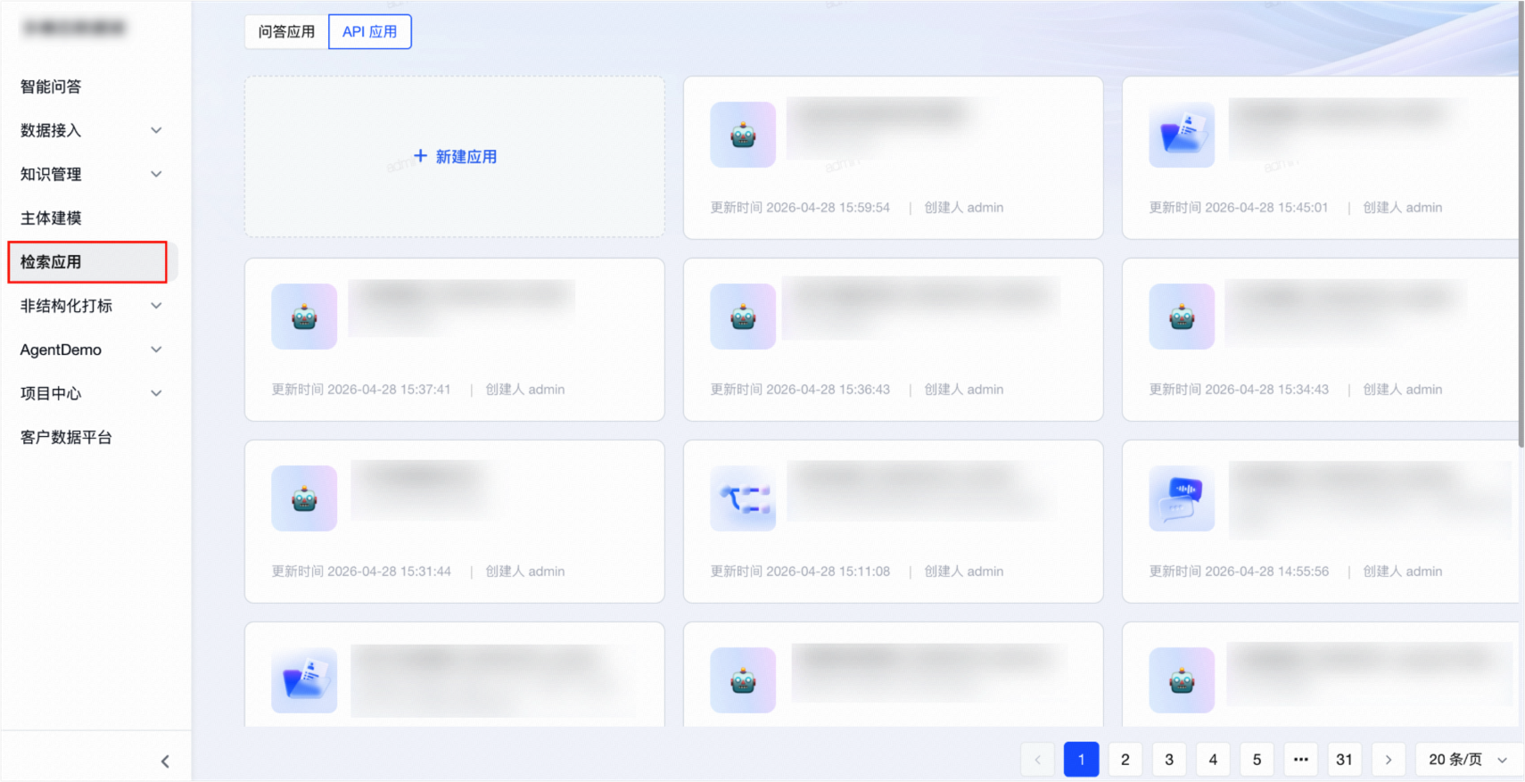
Task: Click the pagination ellipsis to jump pages
Action: (1300, 760)
